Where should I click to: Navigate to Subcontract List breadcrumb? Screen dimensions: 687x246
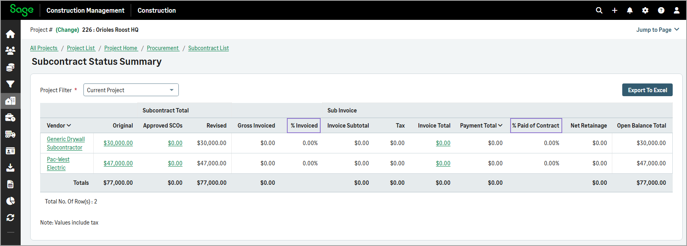point(208,48)
